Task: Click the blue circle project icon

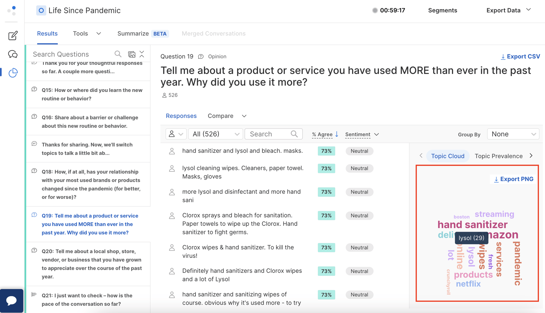Action: click(x=41, y=10)
